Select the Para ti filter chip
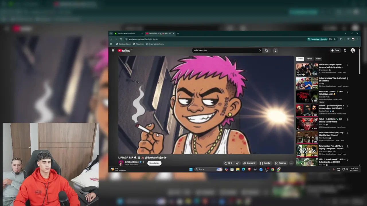This screenshot has height=206, width=367. point(309,59)
